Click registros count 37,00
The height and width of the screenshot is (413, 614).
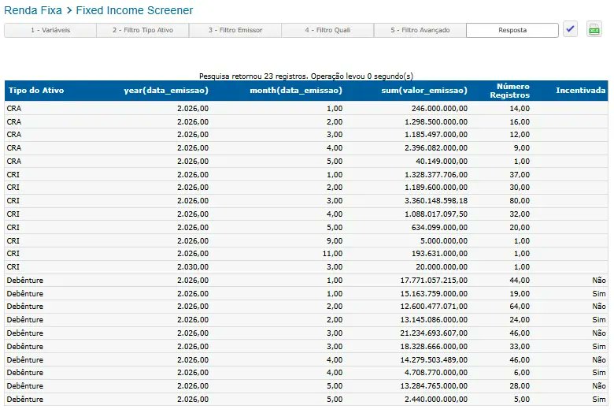click(x=520, y=174)
